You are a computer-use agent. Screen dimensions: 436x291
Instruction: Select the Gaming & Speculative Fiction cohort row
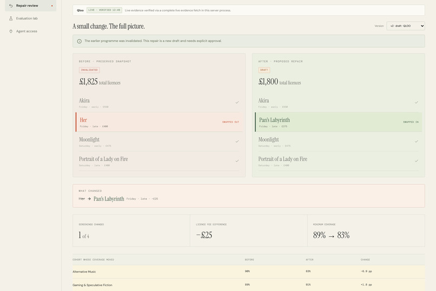click(x=249, y=285)
